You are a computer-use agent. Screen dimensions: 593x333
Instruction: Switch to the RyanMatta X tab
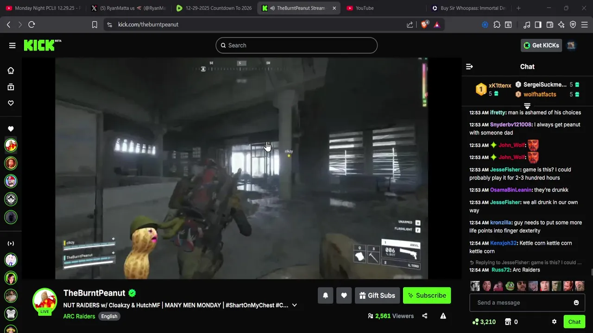pos(128,8)
